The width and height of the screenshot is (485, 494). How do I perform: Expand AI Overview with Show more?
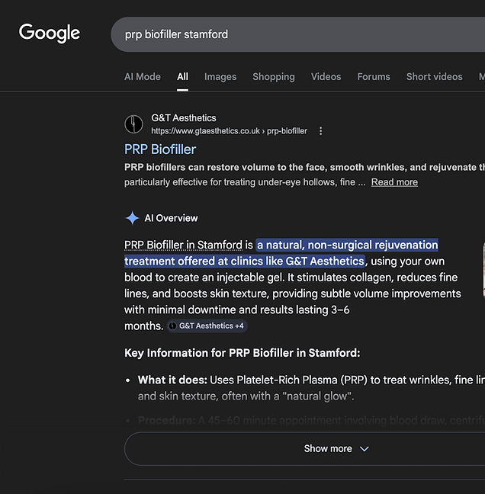click(304, 448)
